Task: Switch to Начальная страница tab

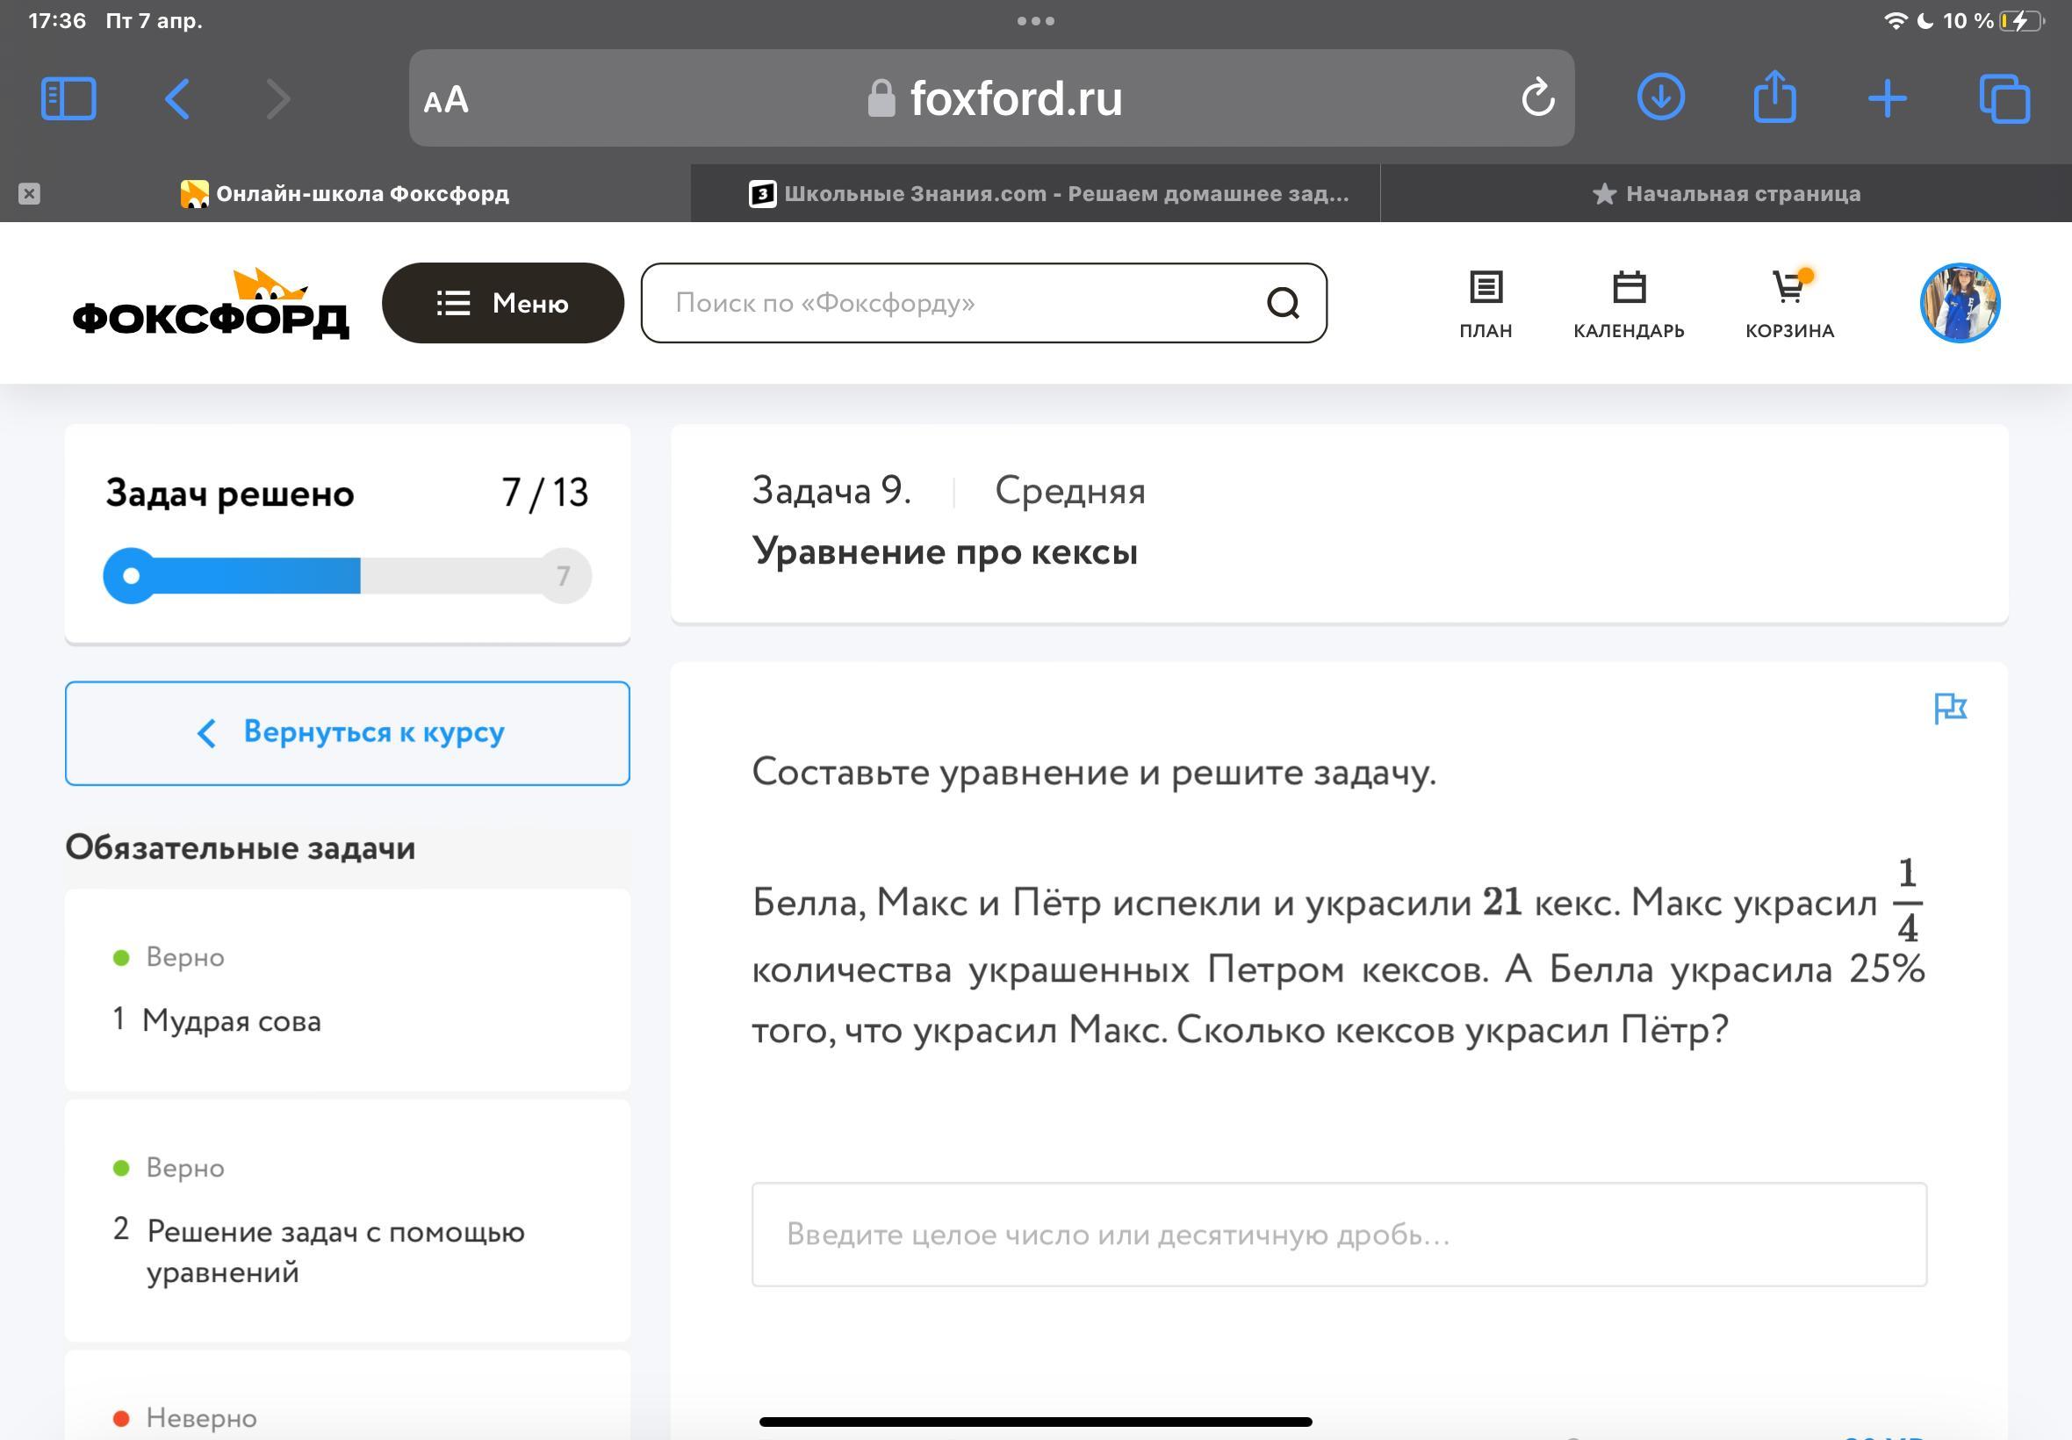Action: 1724,194
